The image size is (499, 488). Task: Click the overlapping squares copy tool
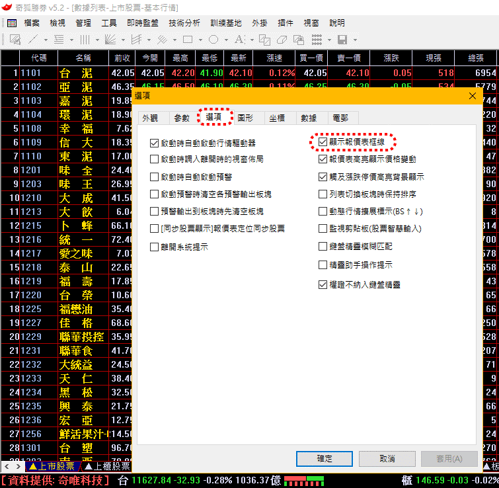pyautogui.click(x=265, y=40)
